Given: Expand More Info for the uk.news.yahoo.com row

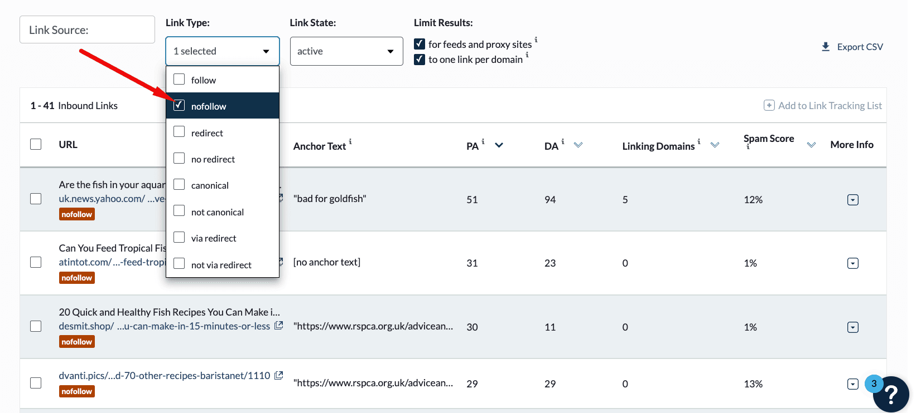Looking at the screenshot, I should (x=852, y=200).
